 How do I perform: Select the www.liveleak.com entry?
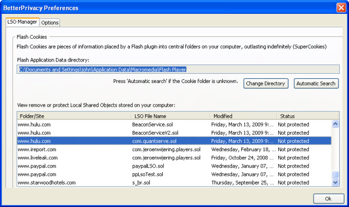pos(174,158)
